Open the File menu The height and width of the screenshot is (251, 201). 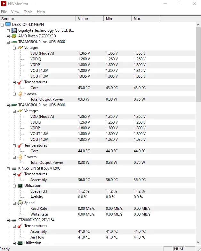[4, 12]
